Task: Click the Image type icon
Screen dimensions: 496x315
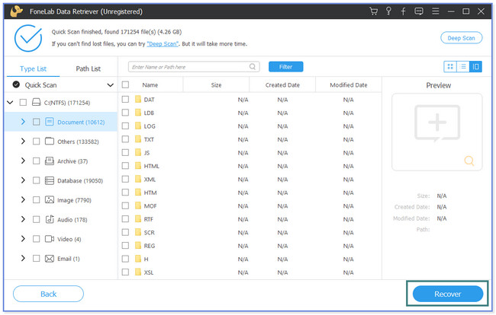Action: coord(50,199)
